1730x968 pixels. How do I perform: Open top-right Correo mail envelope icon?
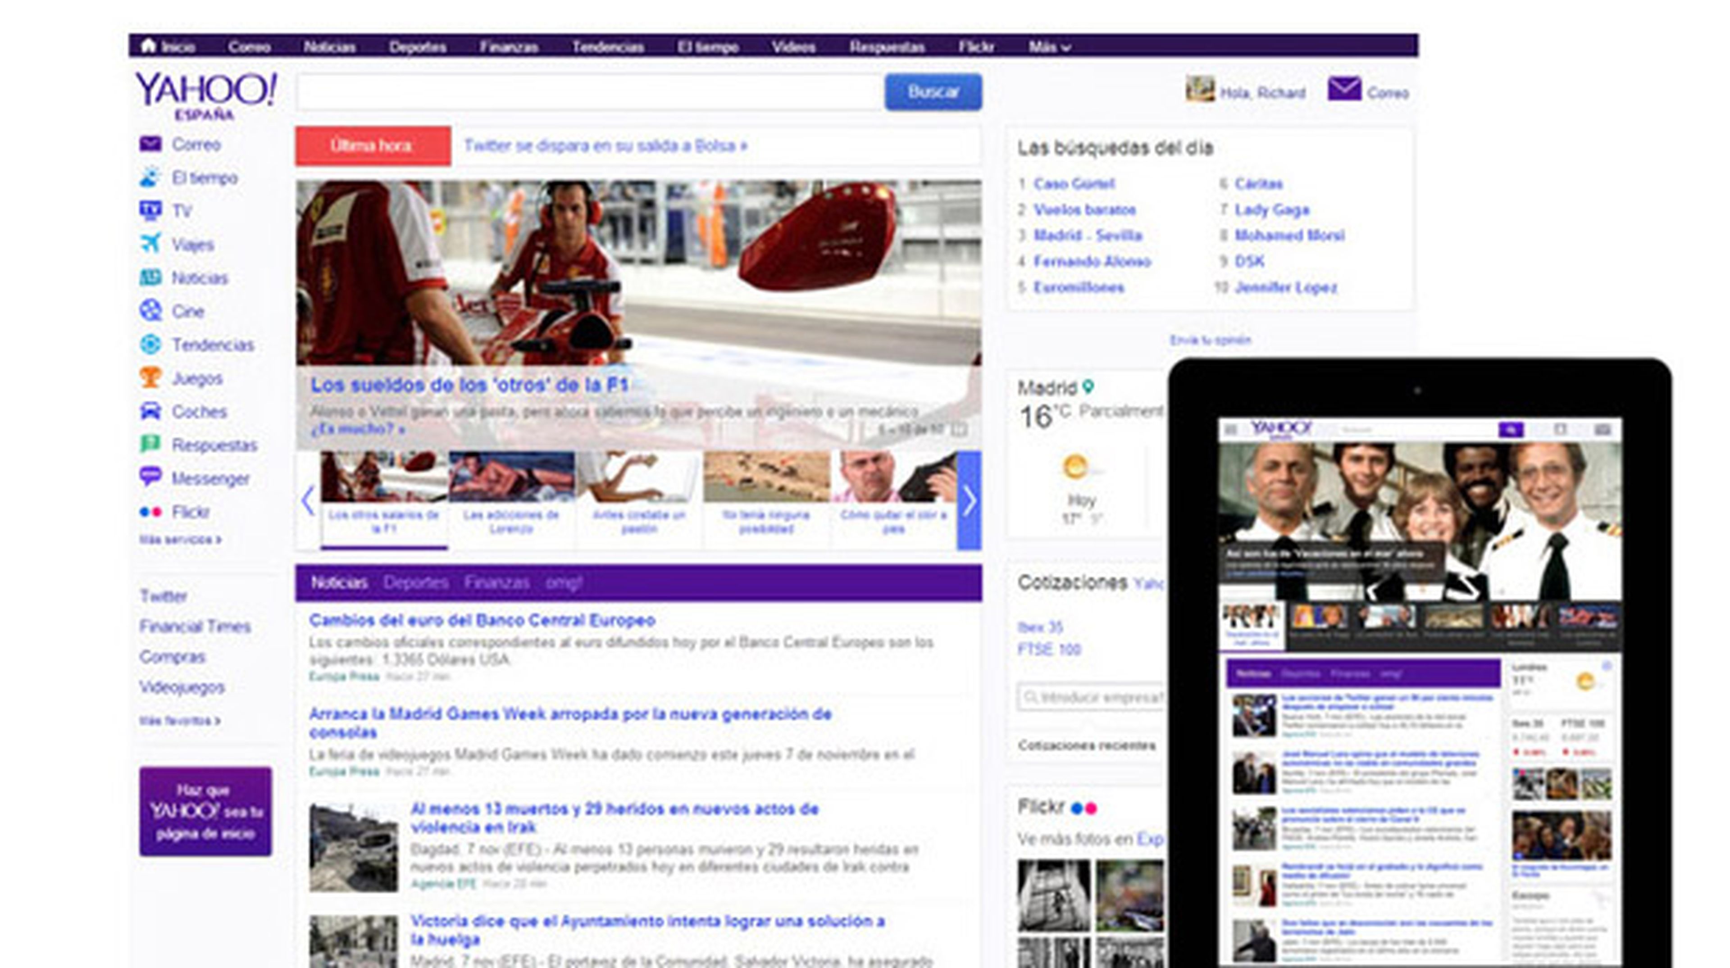click(1344, 89)
